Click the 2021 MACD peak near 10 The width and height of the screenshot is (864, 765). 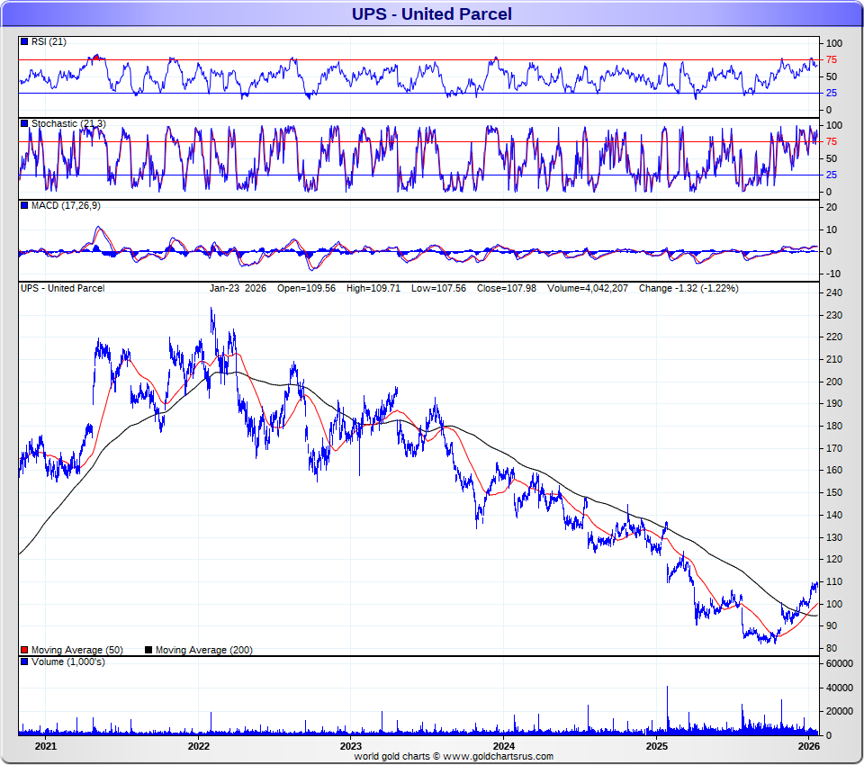click(98, 228)
